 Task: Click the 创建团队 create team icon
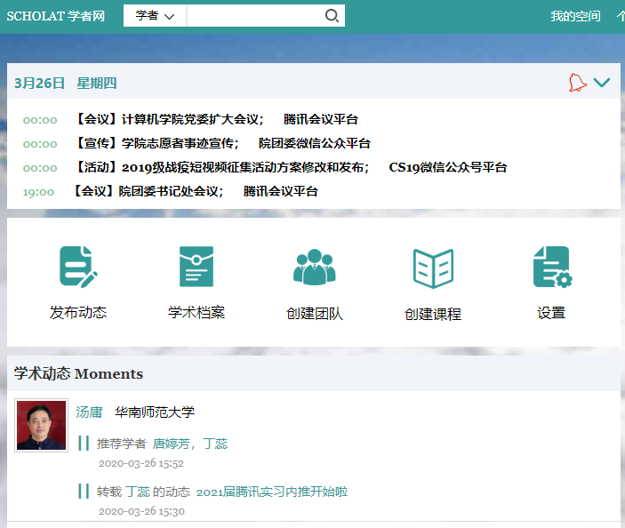coord(315,268)
